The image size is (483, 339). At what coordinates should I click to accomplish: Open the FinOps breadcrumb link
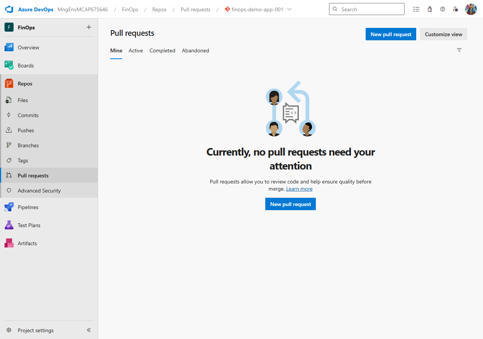(130, 9)
